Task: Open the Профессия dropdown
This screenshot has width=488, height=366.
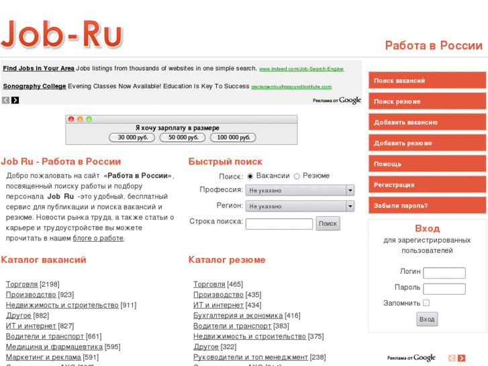Action: tap(300, 190)
